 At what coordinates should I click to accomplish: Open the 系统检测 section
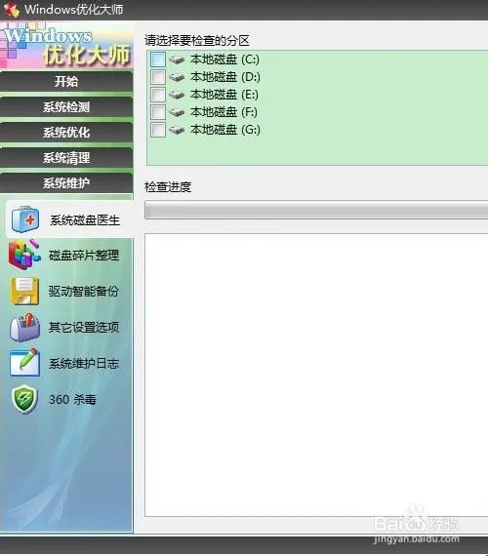66,106
